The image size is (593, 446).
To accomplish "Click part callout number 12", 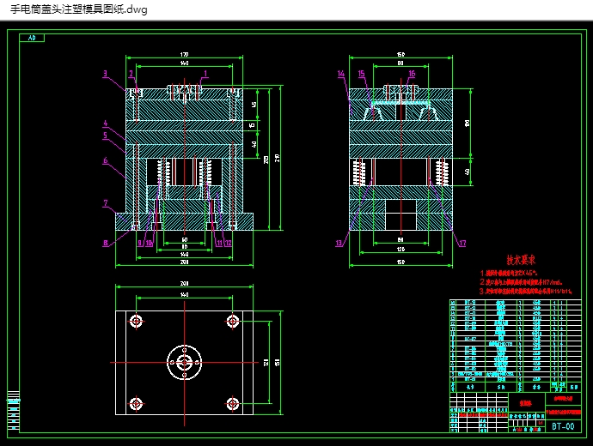I will pos(228,243).
